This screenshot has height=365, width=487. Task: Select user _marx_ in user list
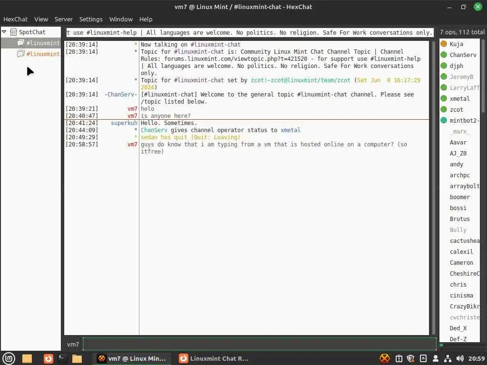(x=460, y=132)
